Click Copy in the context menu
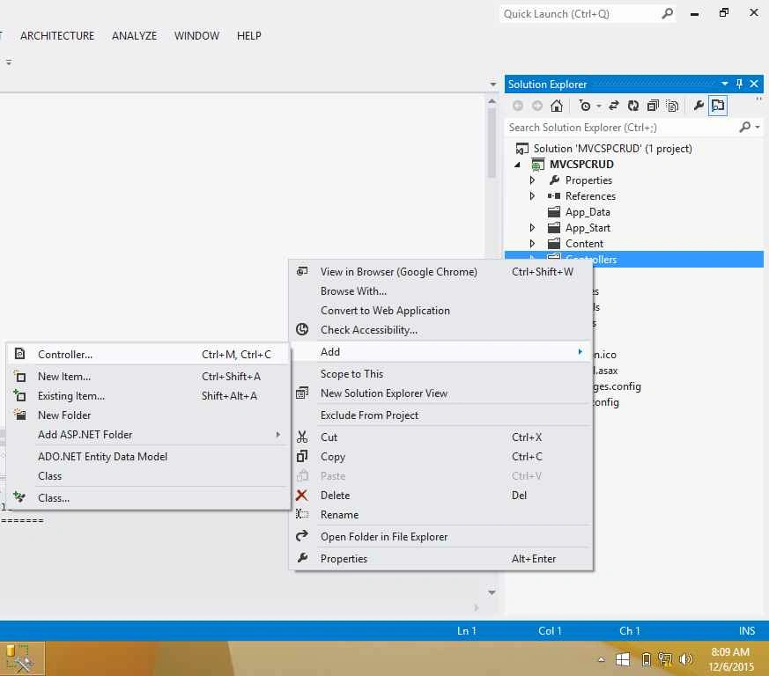 point(441,456)
